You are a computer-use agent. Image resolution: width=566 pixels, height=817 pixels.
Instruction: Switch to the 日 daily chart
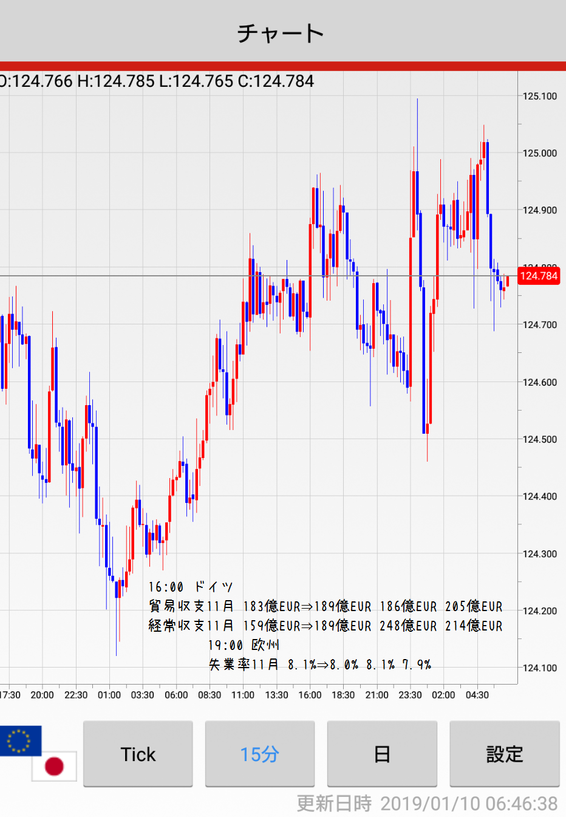click(x=382, y=754)
